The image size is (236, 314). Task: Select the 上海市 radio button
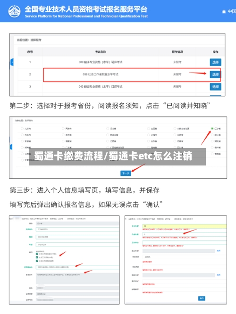pos(148,135)
